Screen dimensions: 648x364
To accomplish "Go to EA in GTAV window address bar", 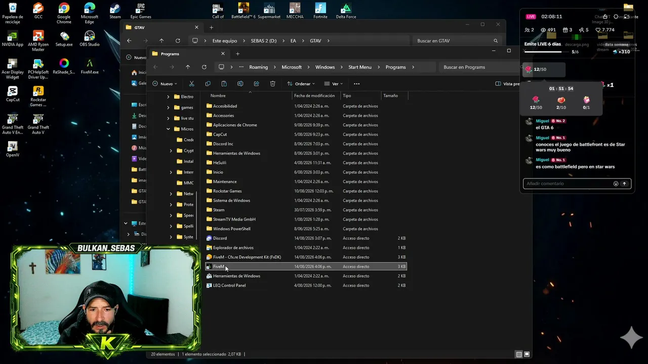I will 293,41.
